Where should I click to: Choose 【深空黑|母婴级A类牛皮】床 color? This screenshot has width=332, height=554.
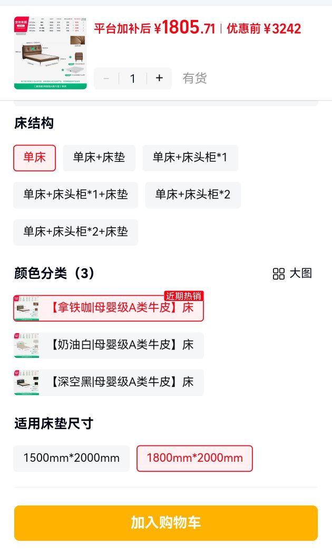109,382
